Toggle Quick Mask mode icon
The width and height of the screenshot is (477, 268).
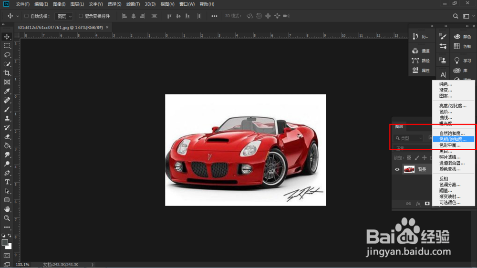click(x=7, y=256)
